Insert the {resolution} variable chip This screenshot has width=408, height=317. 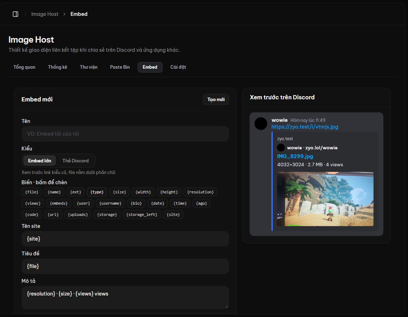tap(200, 192)
